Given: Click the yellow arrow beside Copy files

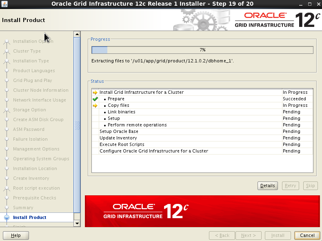Looking at the screenshot, I should pyautogui.click(x=95, y=106).
